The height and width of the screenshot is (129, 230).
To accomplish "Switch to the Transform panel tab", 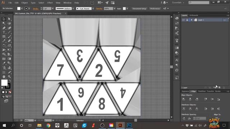I will click(x=210, y=91).
